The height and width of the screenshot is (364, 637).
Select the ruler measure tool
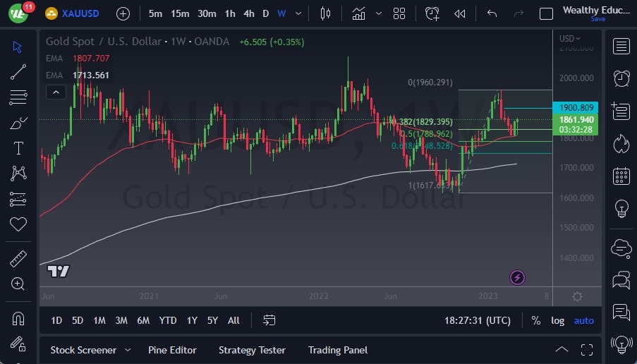(x=18, y=258)
